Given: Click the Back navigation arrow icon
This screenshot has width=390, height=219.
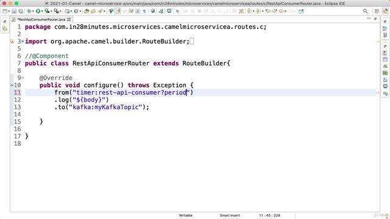Looking at the screenshot, I should point(282,11).
